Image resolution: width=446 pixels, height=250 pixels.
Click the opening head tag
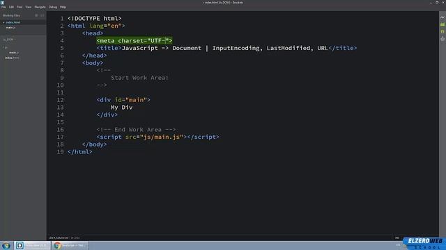tap(93, 33)
